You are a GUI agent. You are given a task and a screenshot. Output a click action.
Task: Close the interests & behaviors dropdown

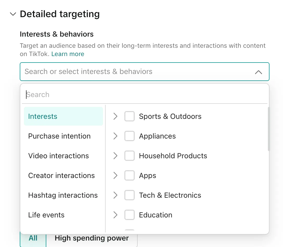click(259, 72)
